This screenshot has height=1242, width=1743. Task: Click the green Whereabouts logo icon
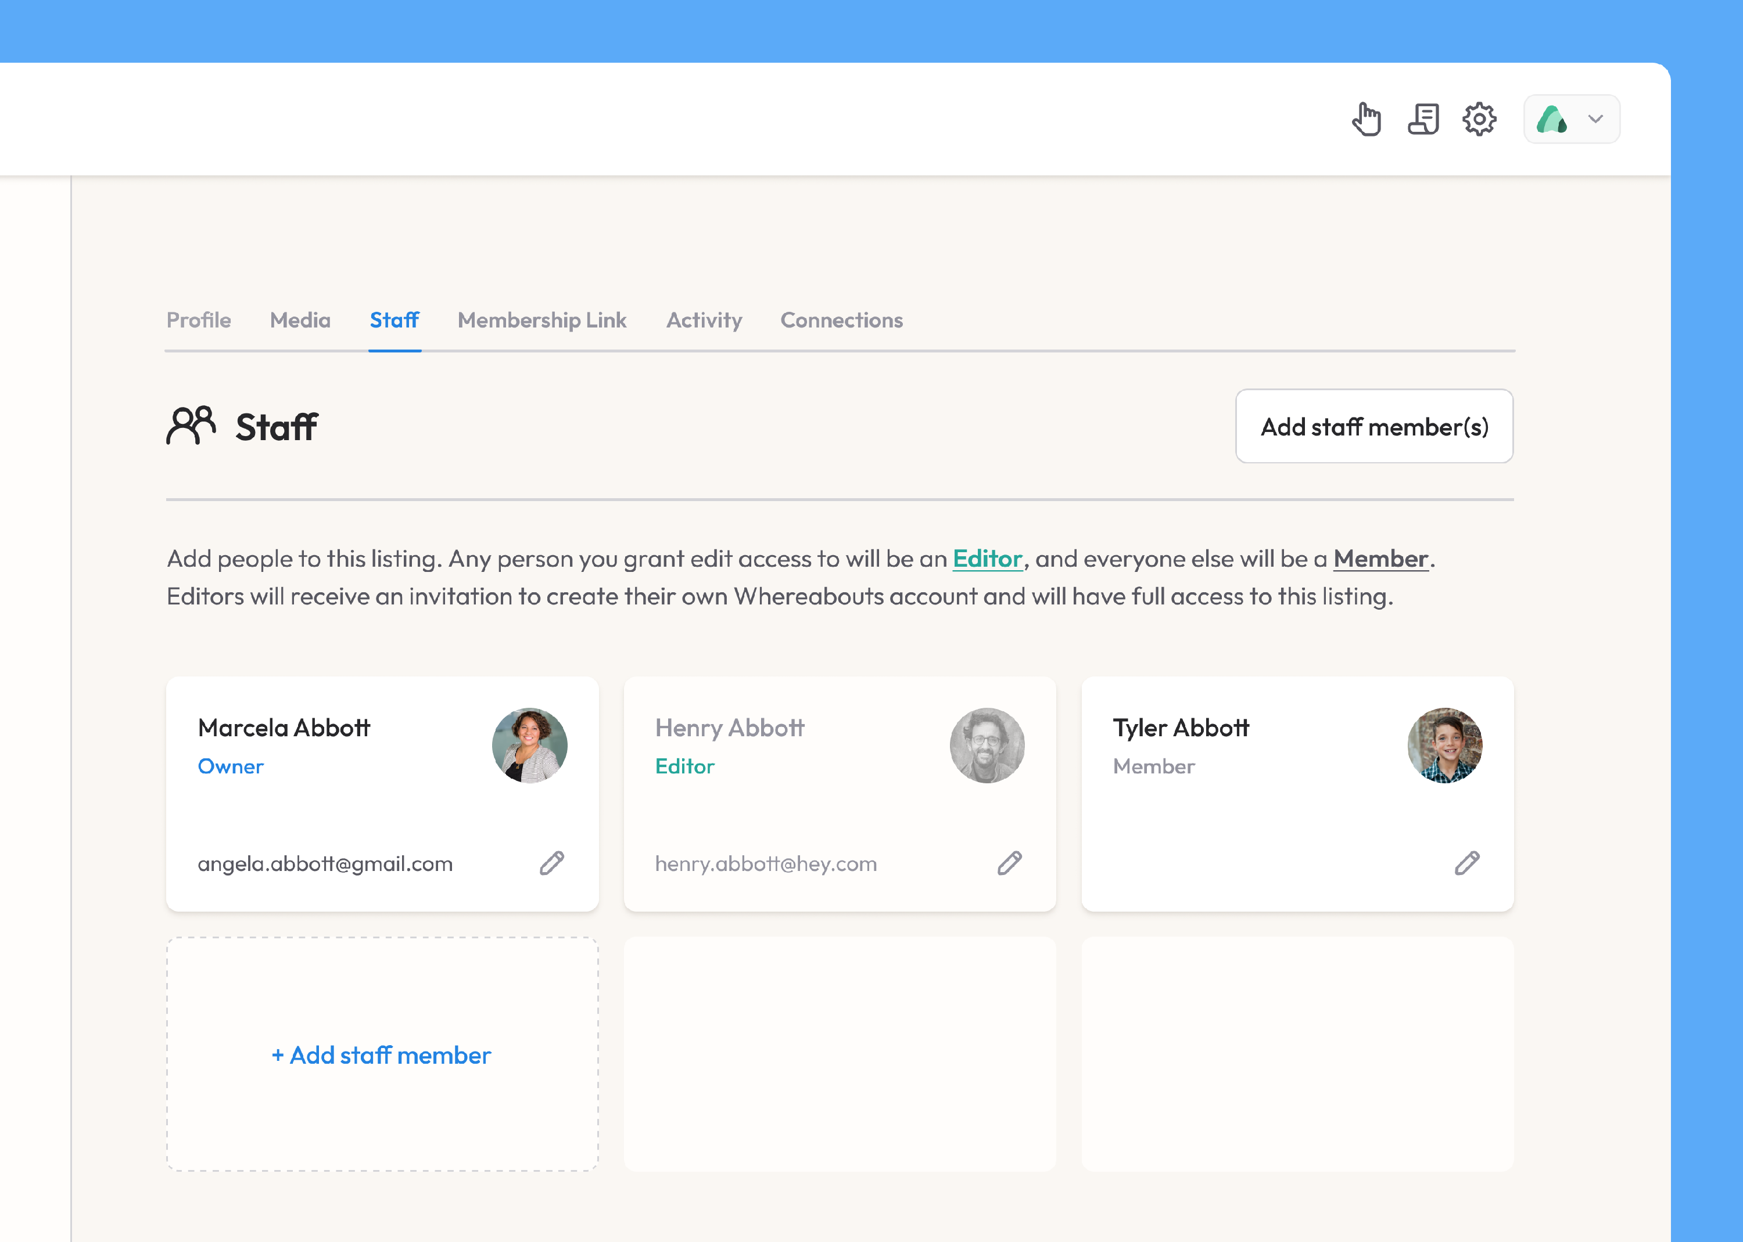(x=1552, y=119)
